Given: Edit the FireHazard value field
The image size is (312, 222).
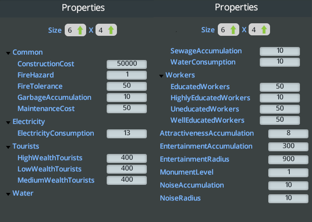Looking at the screenshot, I should click(x=127, y=75).
